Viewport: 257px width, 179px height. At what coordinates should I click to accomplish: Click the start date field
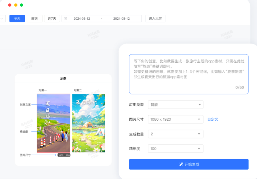click(x=82, y=19)
